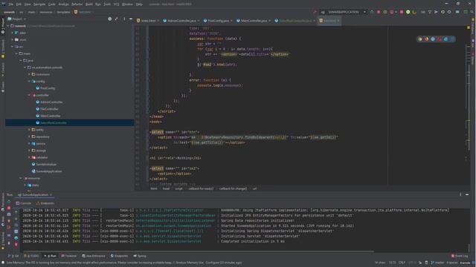This screenshot has width=476, height=267.
Task: Open the Tools menu
Action: point(107,4)
